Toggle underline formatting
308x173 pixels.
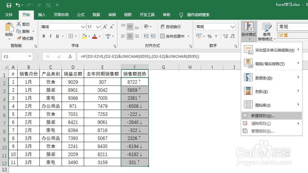[x=57, y=36]
